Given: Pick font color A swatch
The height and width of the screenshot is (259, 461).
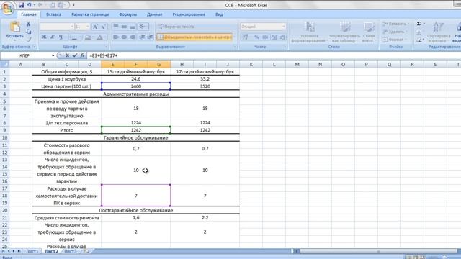Looking at the screenshot, I should point(99,37).
